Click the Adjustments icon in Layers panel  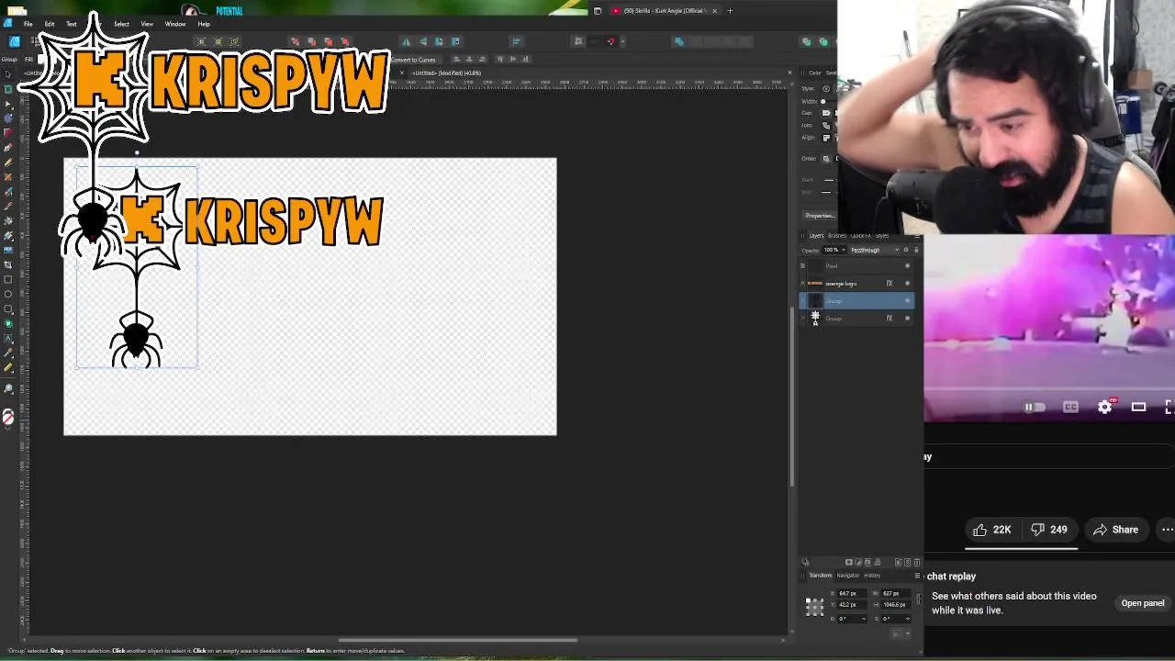858,562
